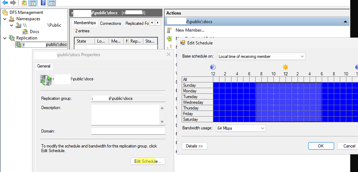Switch to the Memberships tab
The width and height of the screenshot is (358, 172).
tap(85, 23)
